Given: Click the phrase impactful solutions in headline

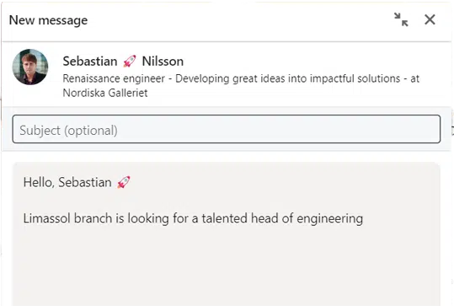Looking at the screenshot, I should [x=355, y=78].
